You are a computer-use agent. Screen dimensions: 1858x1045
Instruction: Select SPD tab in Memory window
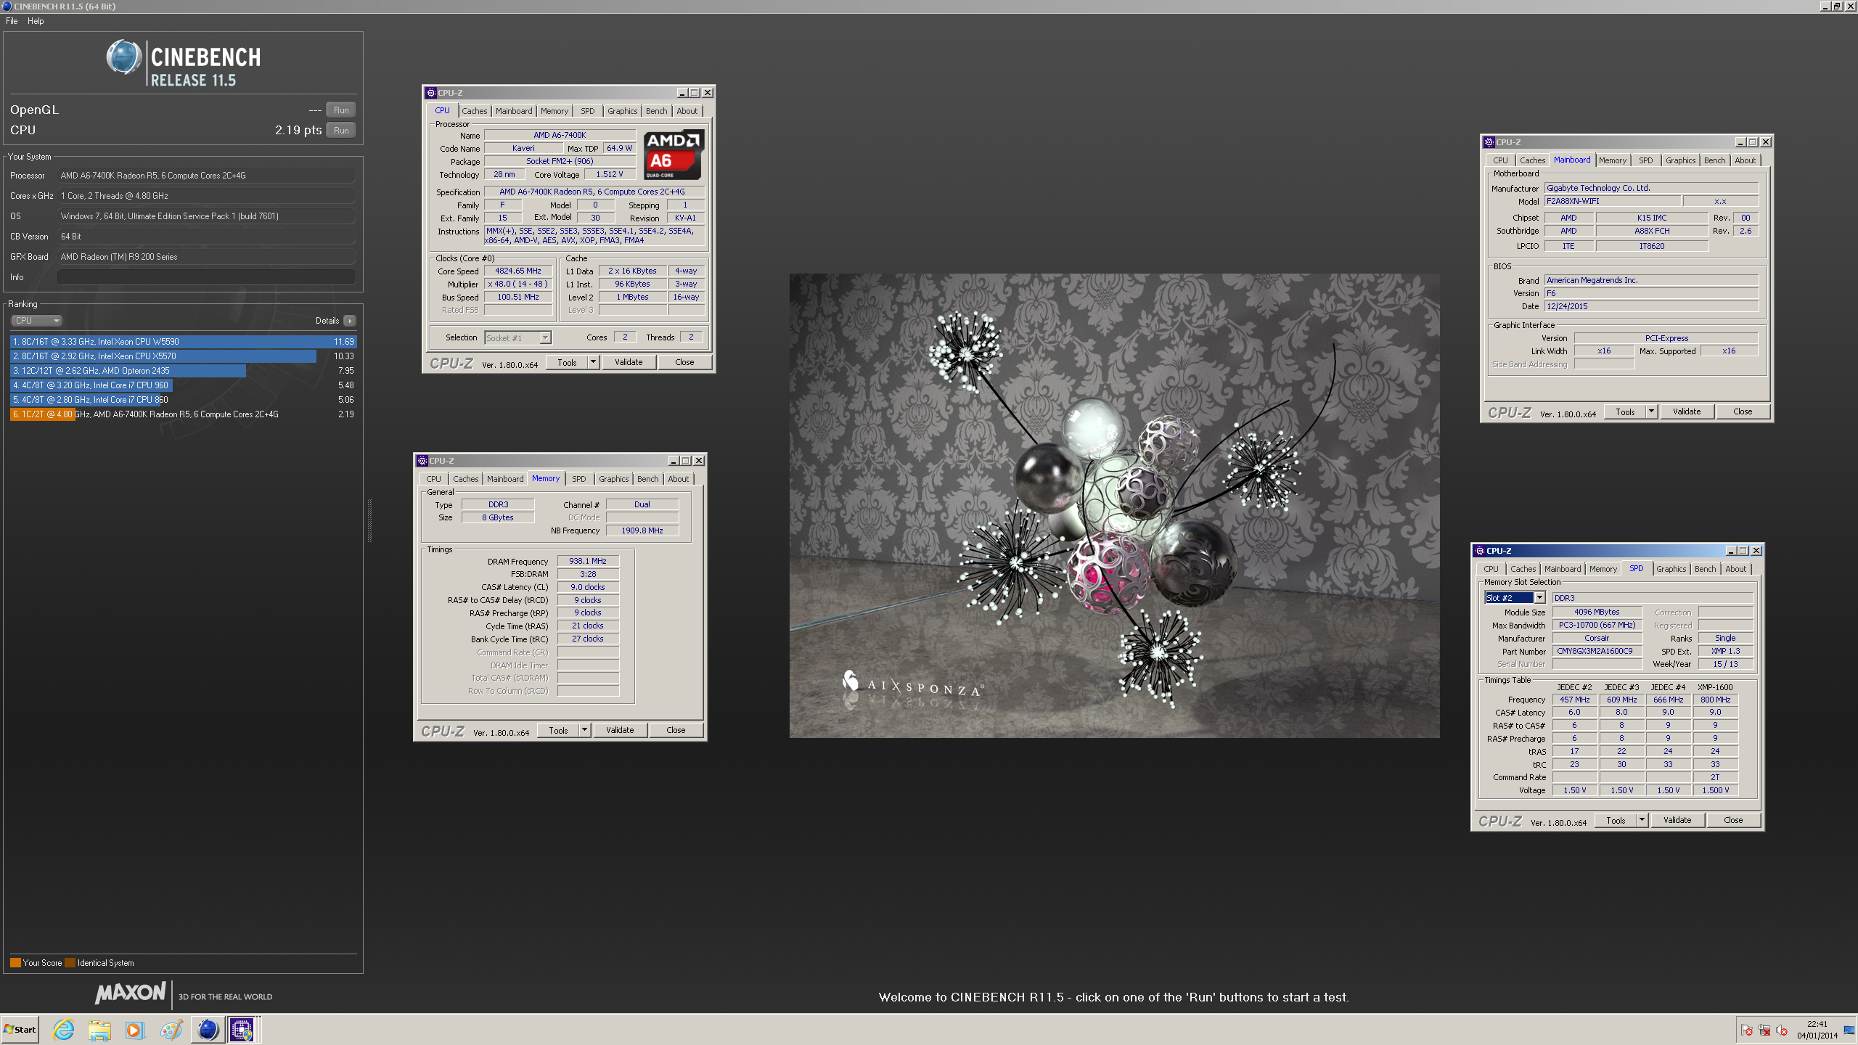tap(578, 479)
